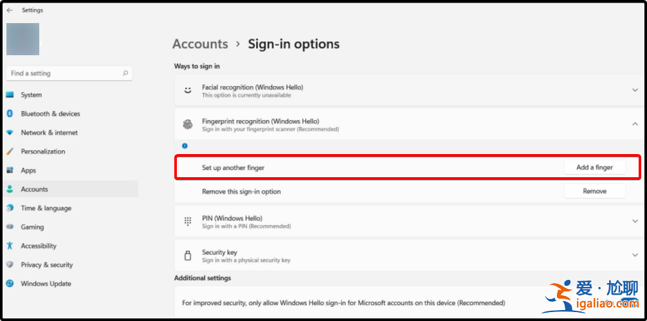647x321 pixels.
Task: Go to Windows Update
Action: coord(71,284)
